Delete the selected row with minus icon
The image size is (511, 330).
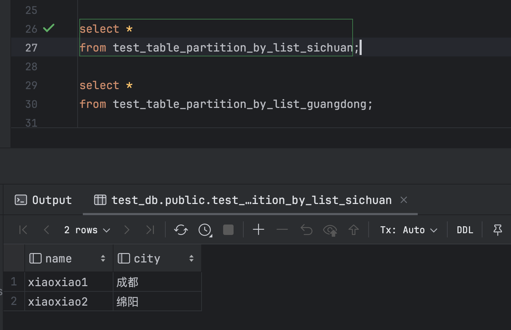282,230
